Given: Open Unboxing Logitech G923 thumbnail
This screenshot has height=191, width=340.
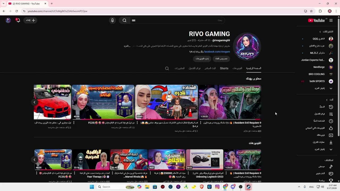Looking at the screenshot, I should (205, 159).
